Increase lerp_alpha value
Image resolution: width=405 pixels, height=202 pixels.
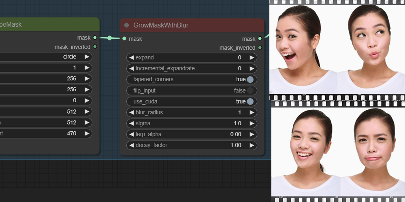click(252, 134)
